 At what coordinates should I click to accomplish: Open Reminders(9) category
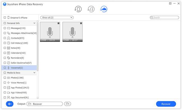[17, 58]
